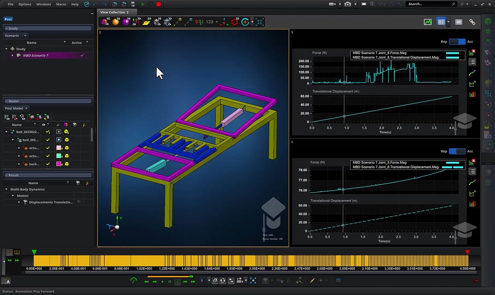The height and width of the screenshot is (295, 495).
Task: Open the plot chart icon at top right
Action: 428,22
